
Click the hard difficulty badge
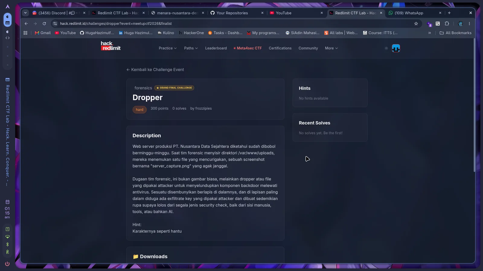[139, 110]
